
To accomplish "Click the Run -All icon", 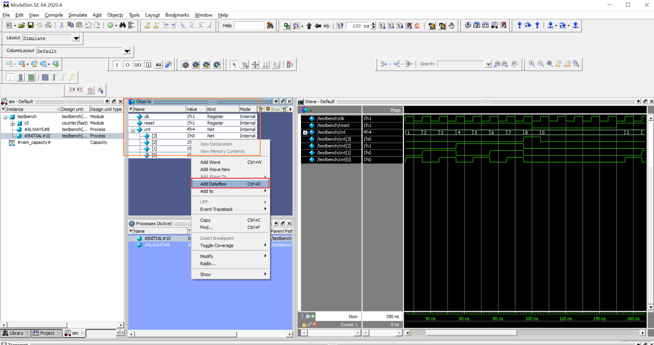I will 400,26.
